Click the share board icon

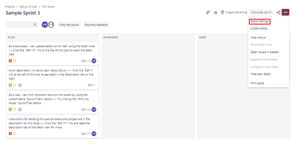[278, 12]
